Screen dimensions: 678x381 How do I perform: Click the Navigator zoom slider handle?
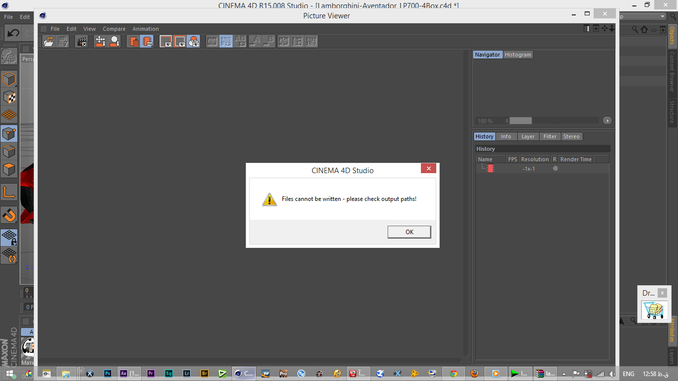[x=521, y=121]
